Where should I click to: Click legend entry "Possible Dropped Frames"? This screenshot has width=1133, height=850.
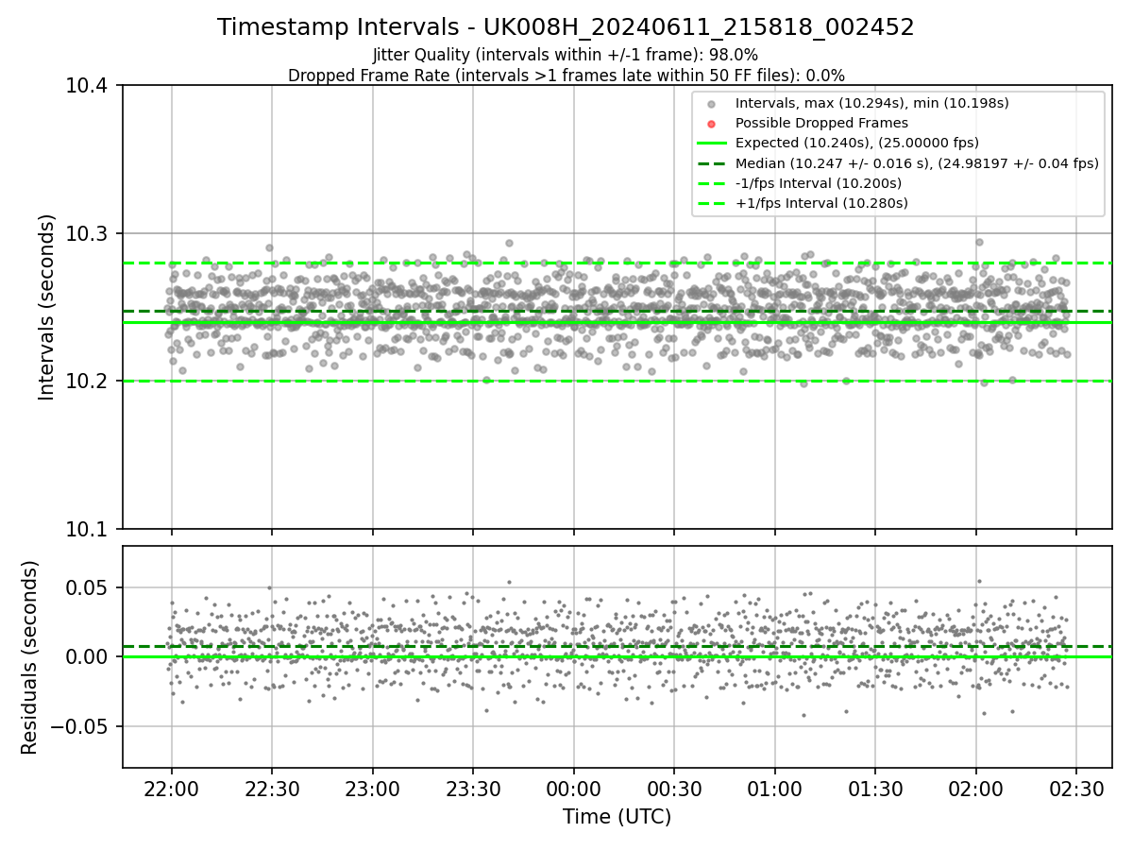pyautogui.click(x=821, y=123)
